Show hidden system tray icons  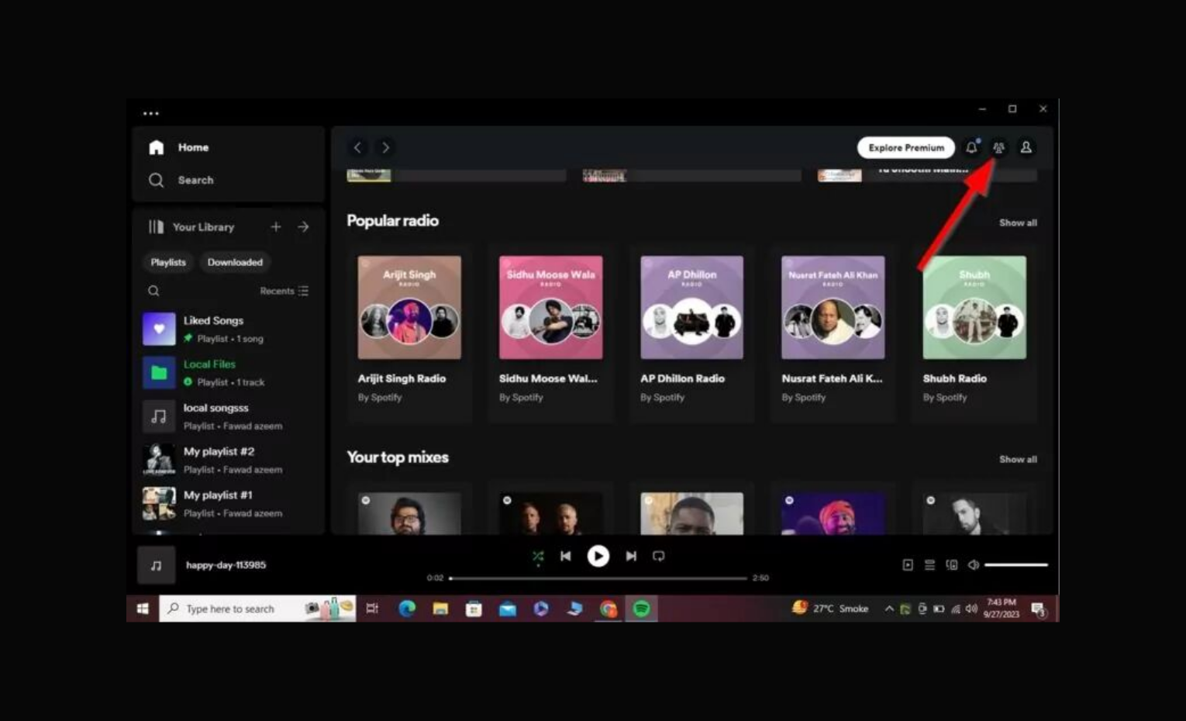tap(889, 609)
